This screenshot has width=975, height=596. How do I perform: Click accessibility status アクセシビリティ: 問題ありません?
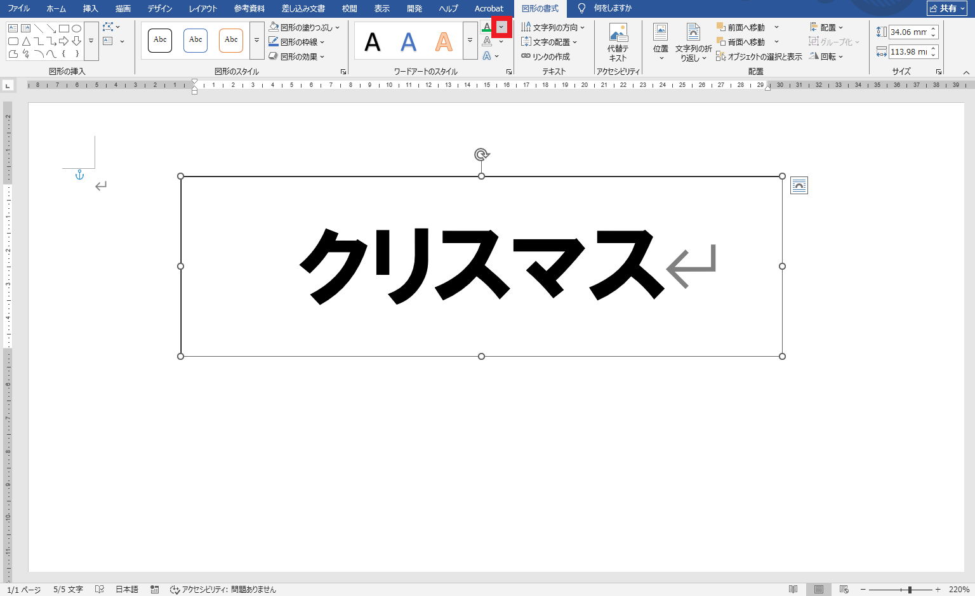(x=223, y=589)
